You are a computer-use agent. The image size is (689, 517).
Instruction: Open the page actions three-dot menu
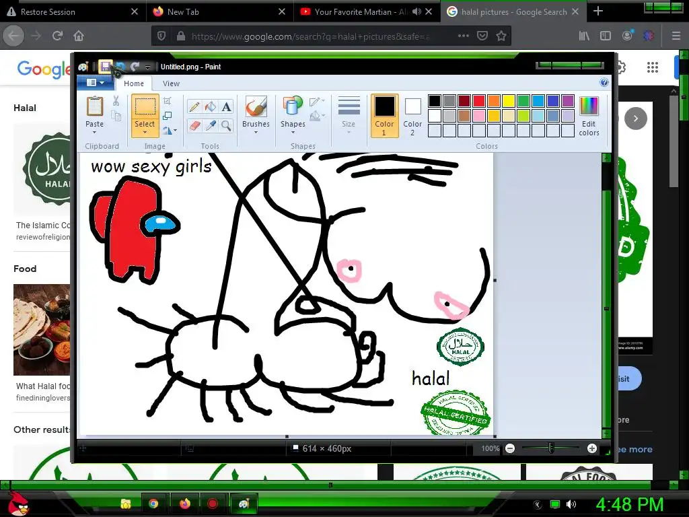pyautogui.click(x=463, y=36)
